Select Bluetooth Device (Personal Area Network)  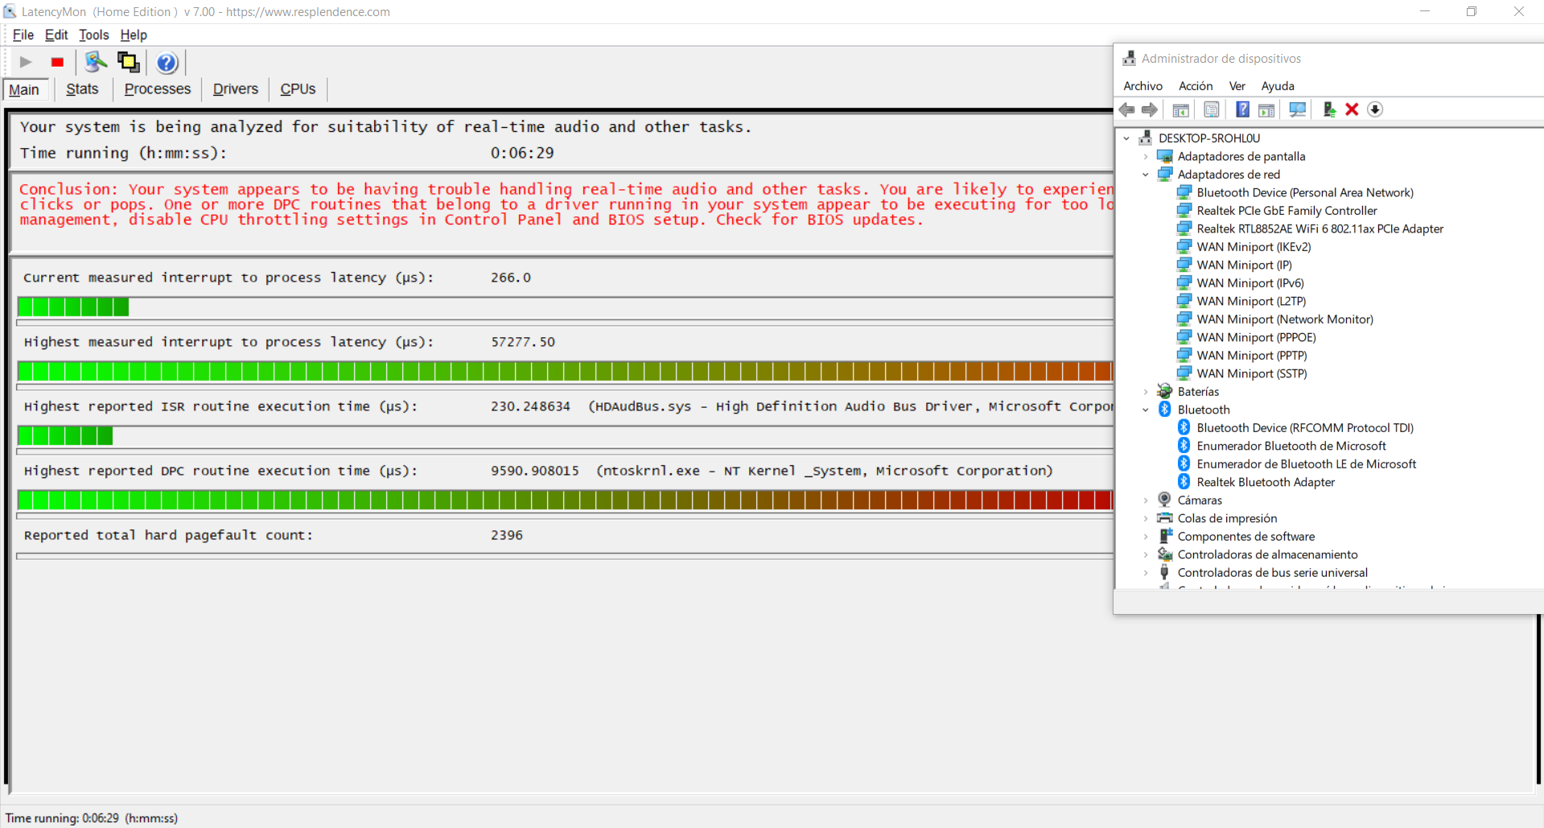[1305, 192]
